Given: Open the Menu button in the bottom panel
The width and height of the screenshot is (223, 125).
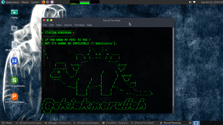Looking at the screenshot, I should click(7, 123).
